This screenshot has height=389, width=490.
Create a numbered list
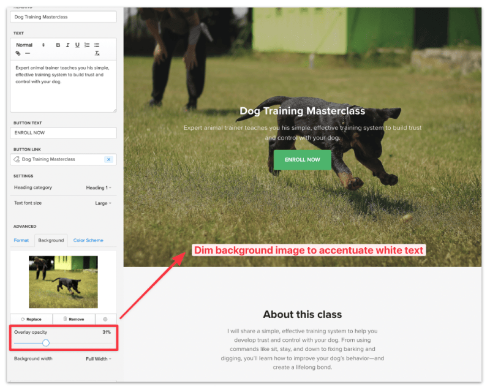(x=87, y=45)
